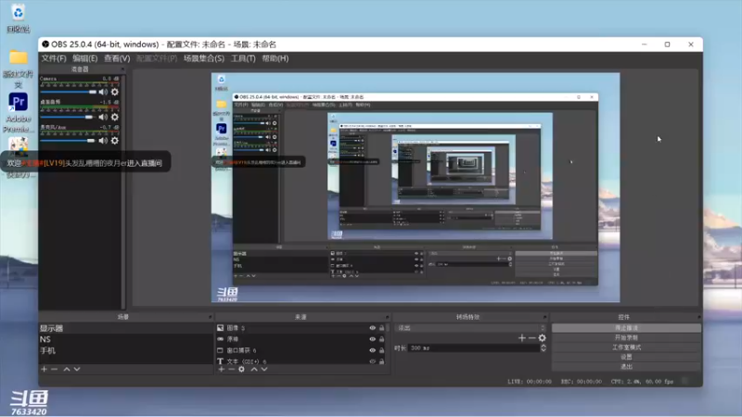This screenshot has height=417, width=742.
Task: Click the mixer panel vertical scrollbar
Action: [123, 192]
